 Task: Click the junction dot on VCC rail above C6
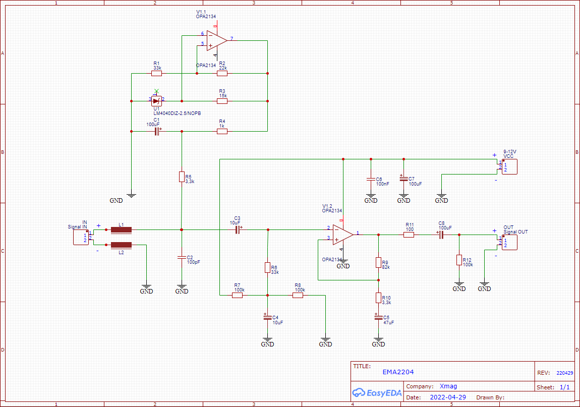pos(371,159)
